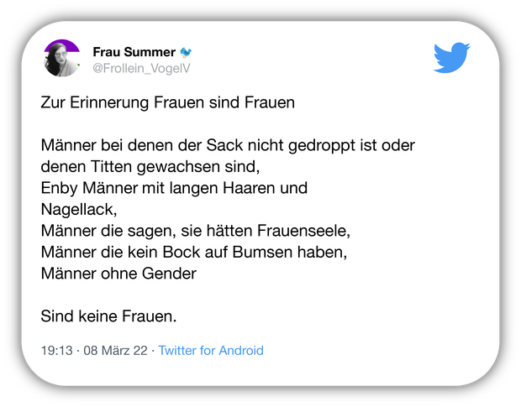The height and width of the screenshot is (407, 521).
Task: Select the line Männer ohne Gender
Action: coord(118,274)
